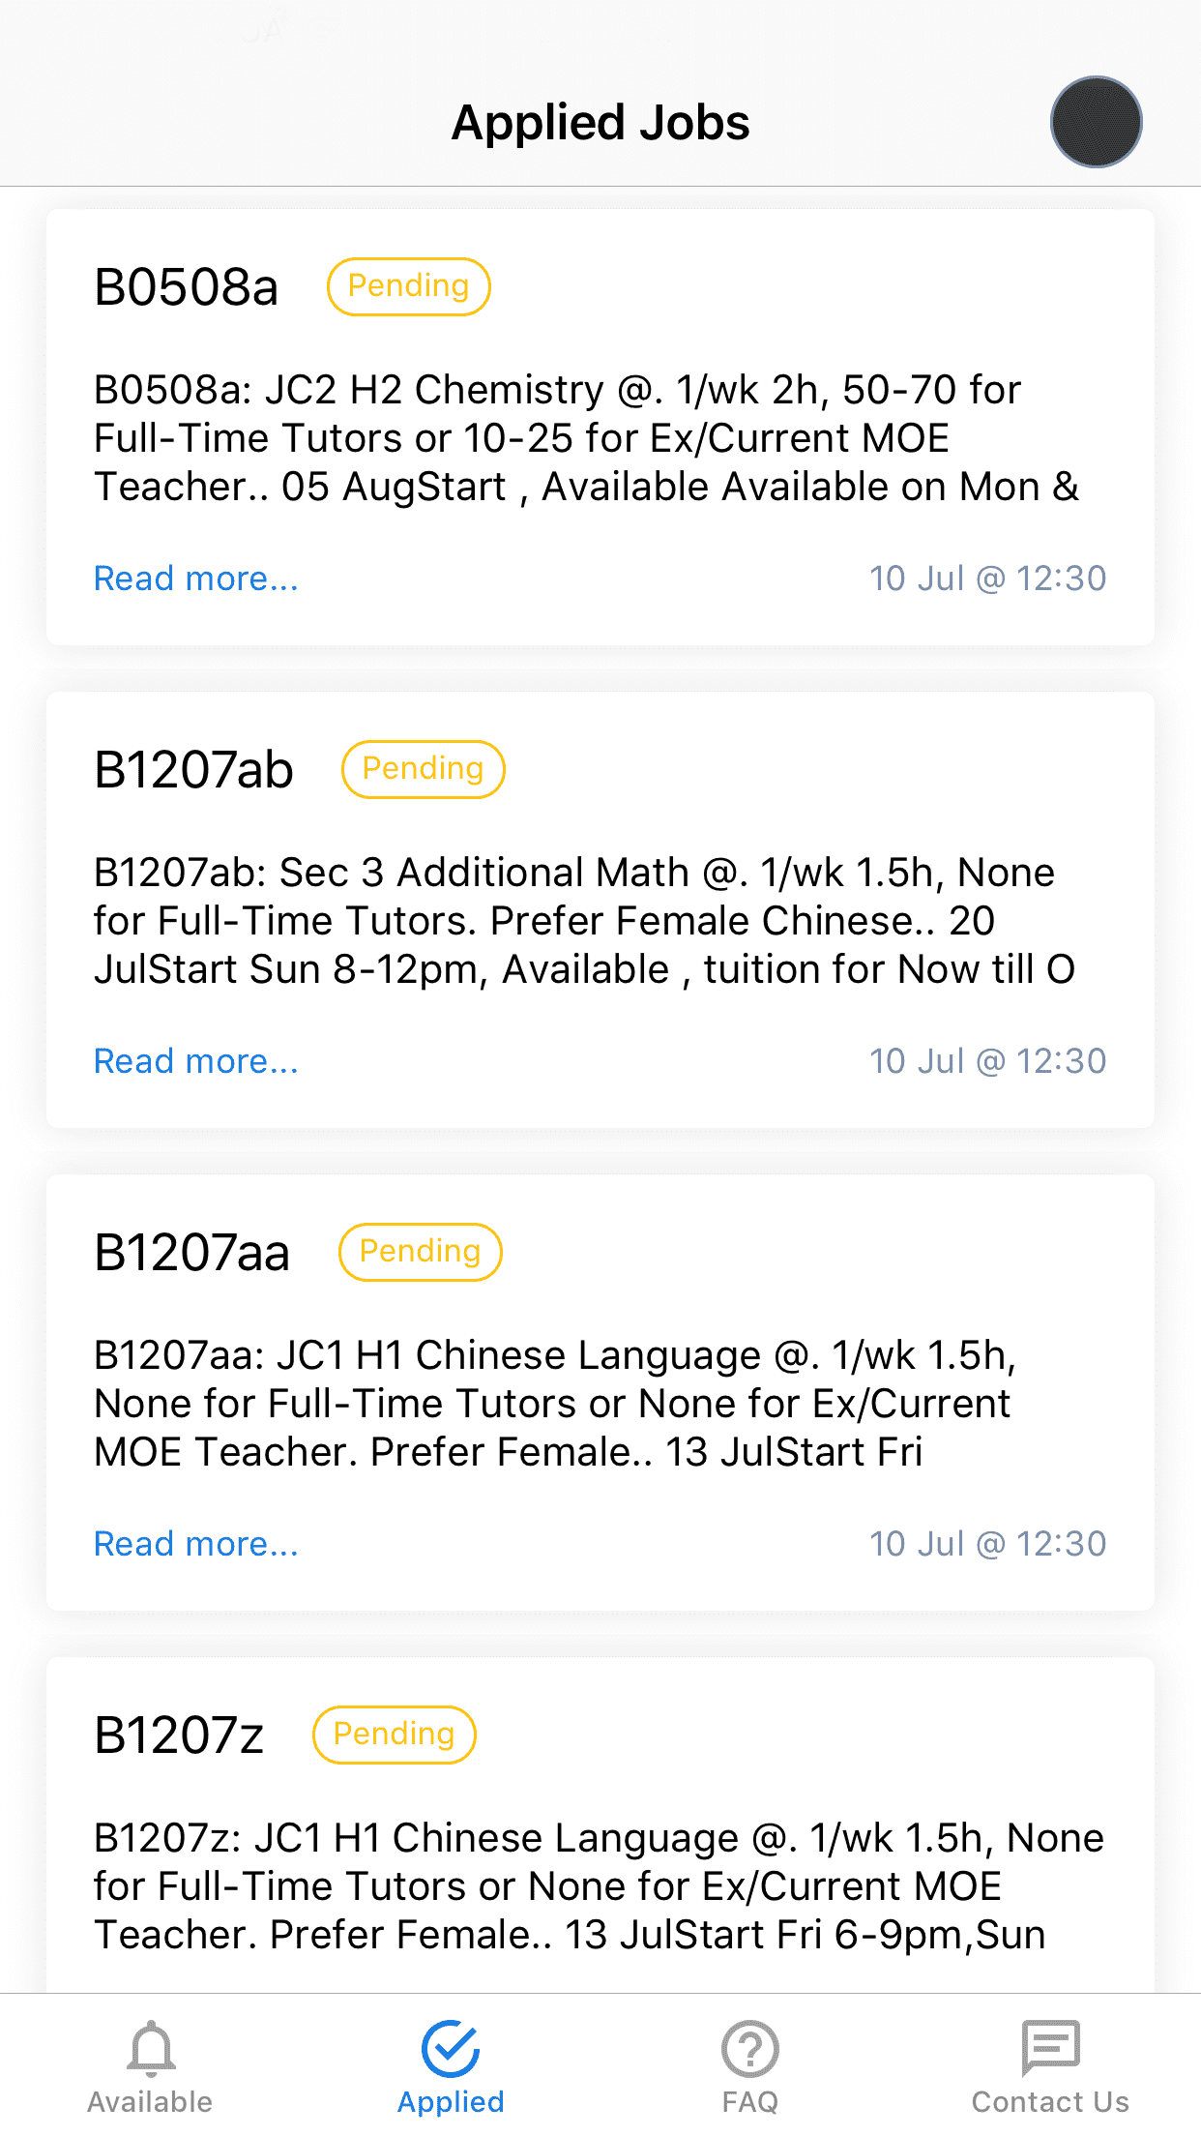
Task: Open the B0508a job title
Action: 187,287
